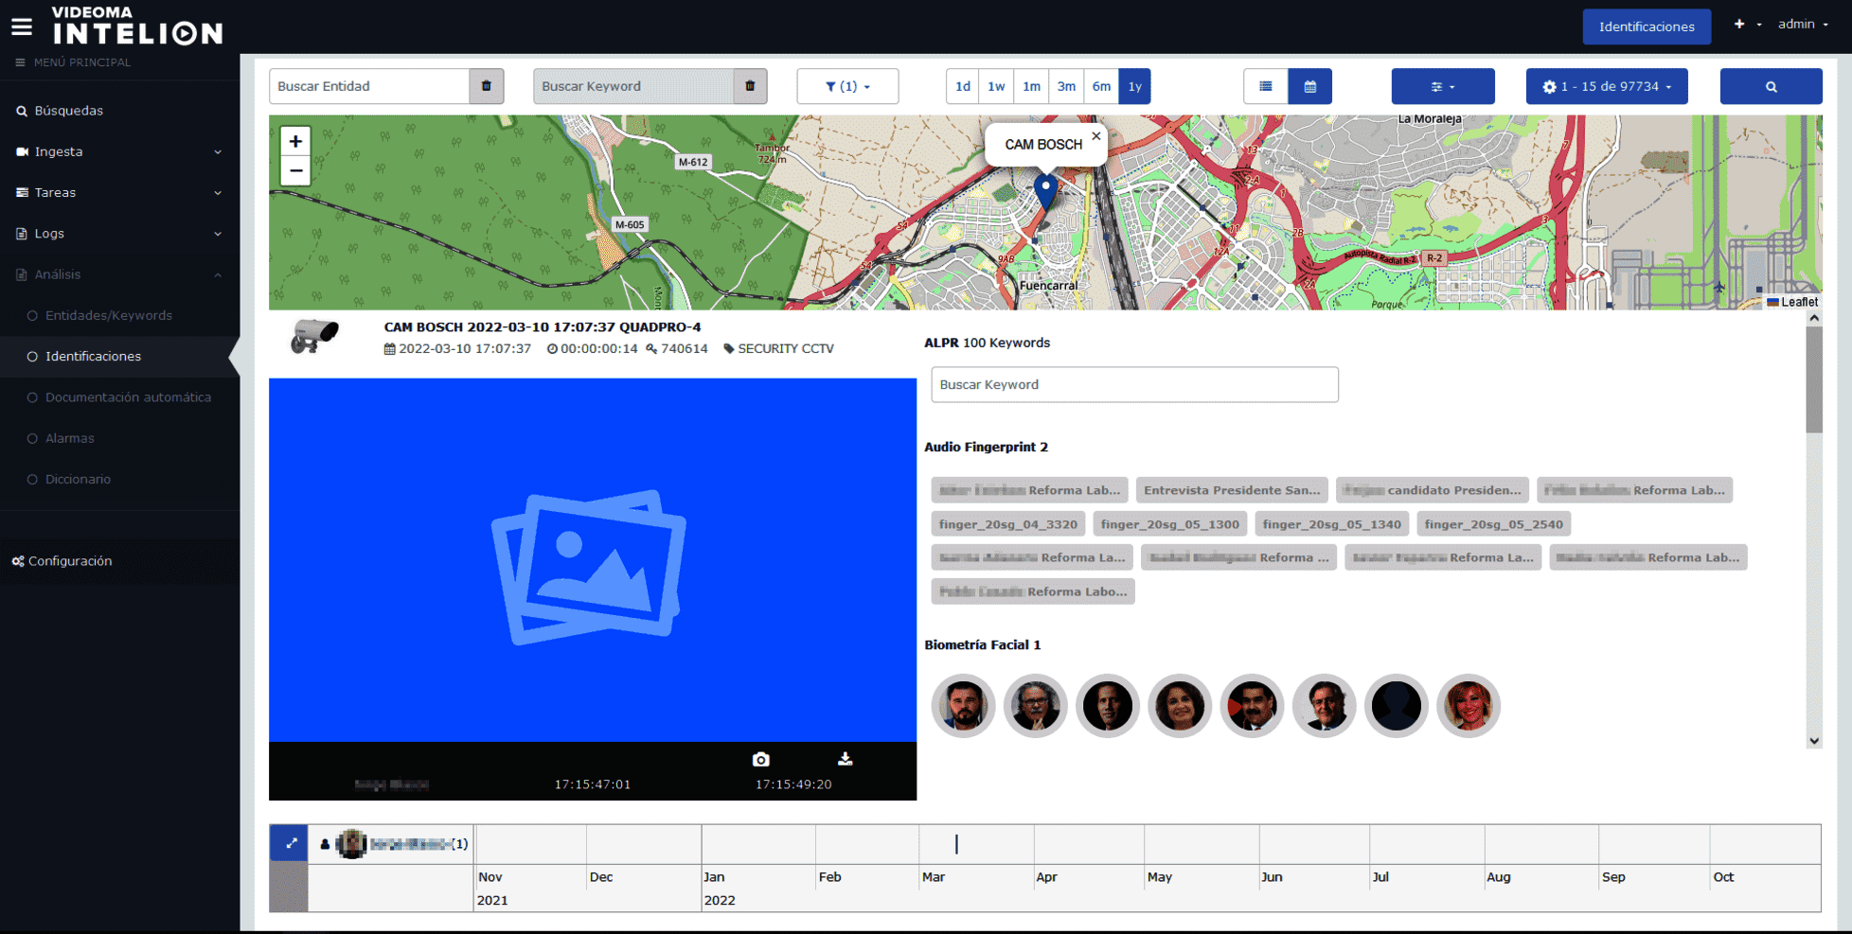Image resolution: width=1852 pixels, height=934 pixels.
Task: Open the 1 - 15 de 97734 pagination dropdown
Action: [x=1606, y=86]
